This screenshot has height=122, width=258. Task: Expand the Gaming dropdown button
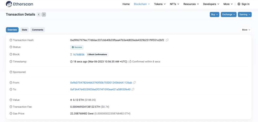[x=245, y=15]
